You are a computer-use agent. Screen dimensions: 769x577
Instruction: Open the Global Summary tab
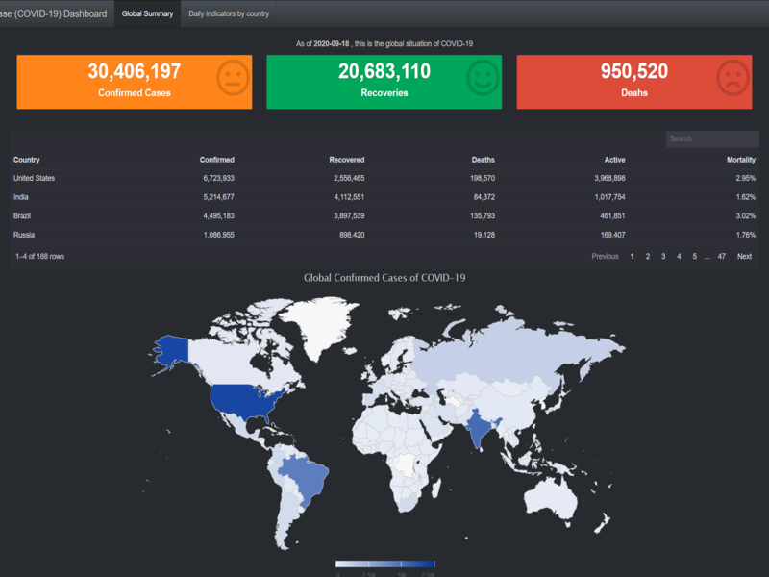point(148,13)
